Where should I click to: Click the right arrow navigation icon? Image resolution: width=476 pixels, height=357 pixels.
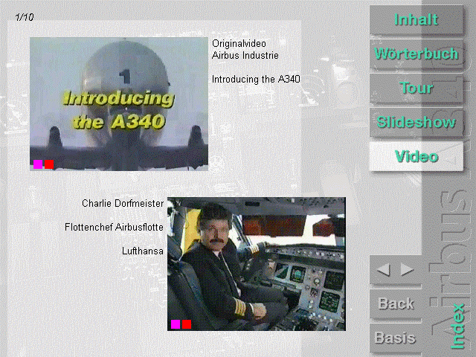point(407,270)
